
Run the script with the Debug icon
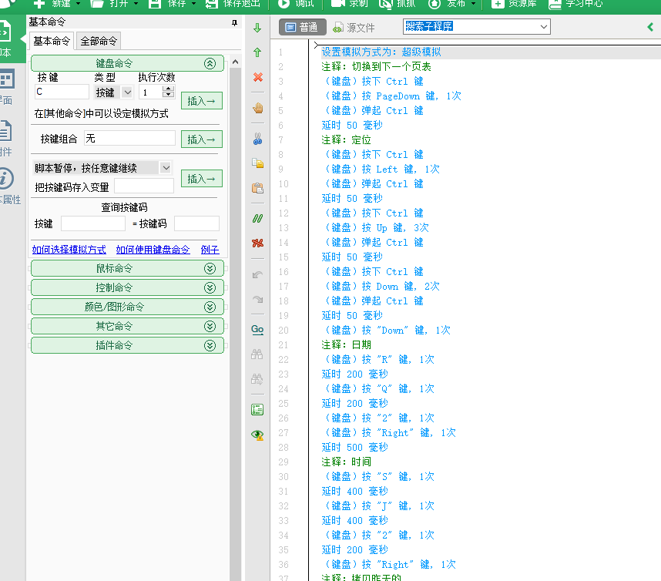tap(296, 6)
